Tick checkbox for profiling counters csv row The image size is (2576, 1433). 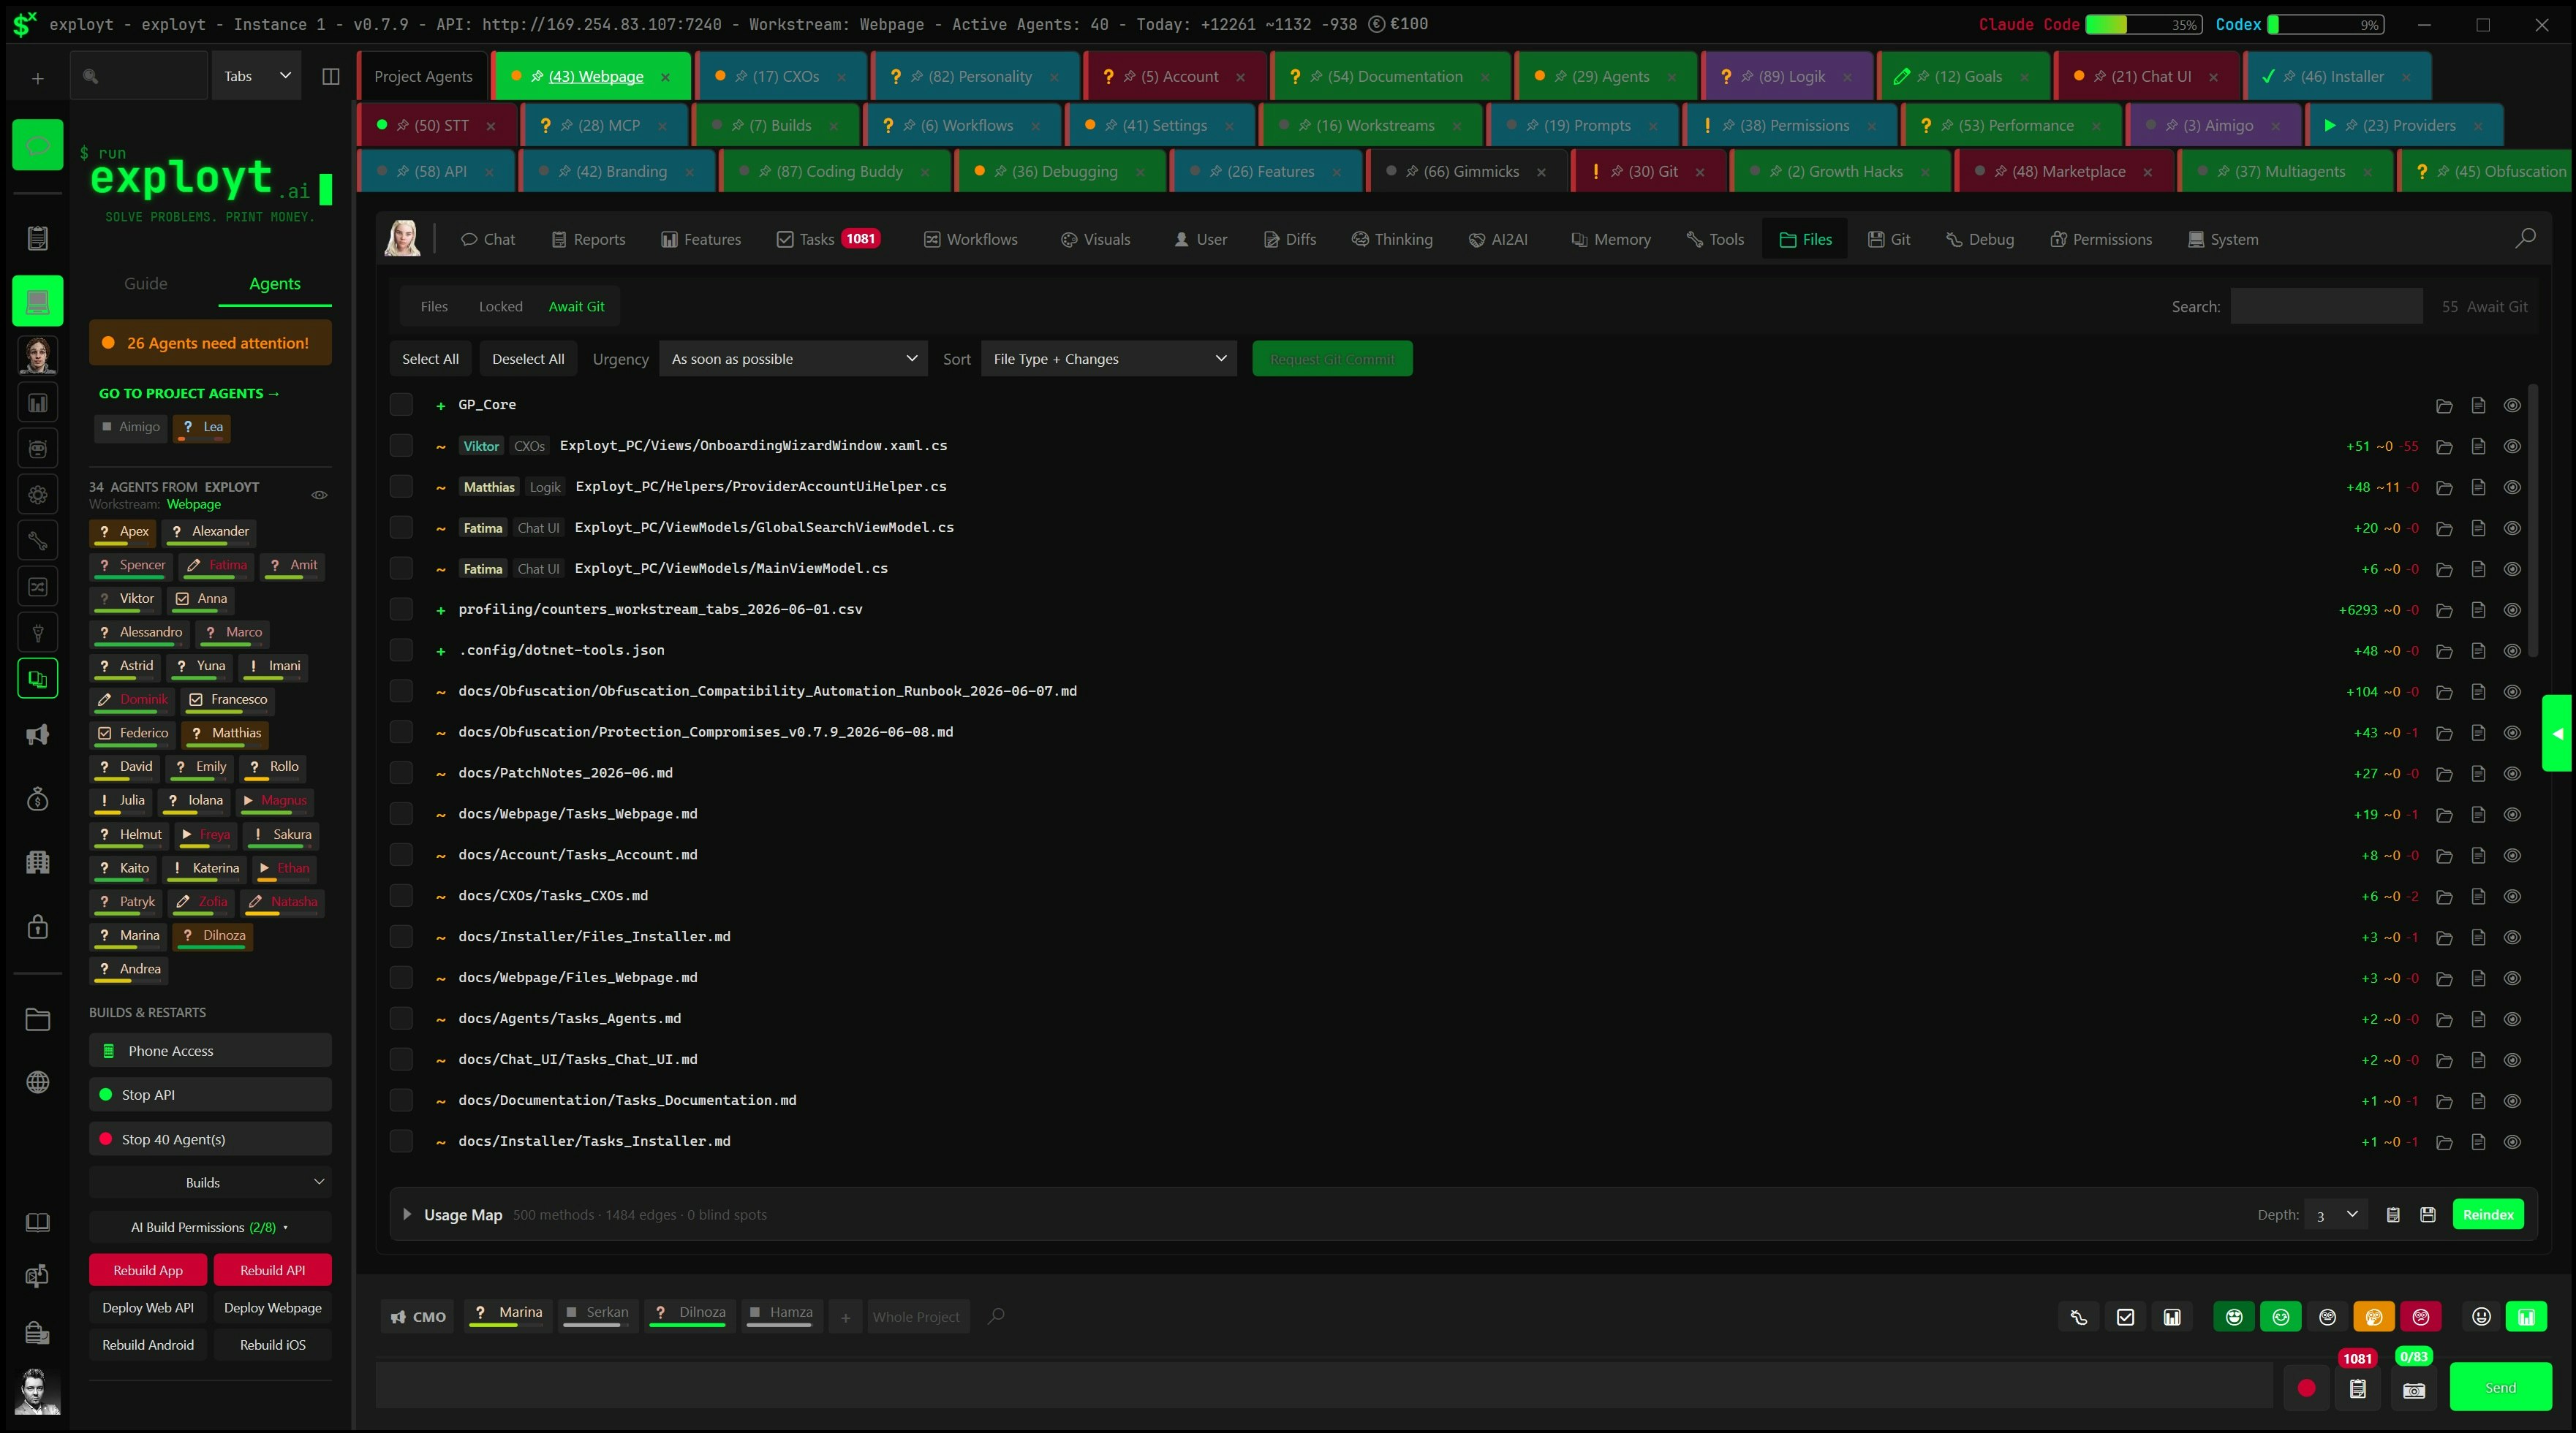[401, 609]
